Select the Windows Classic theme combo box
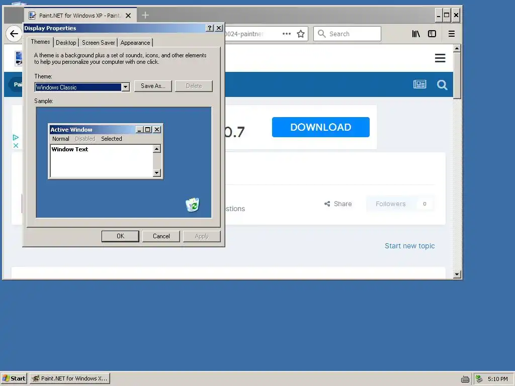The height and width of the screenshot is (386, 515). point(82,87)
